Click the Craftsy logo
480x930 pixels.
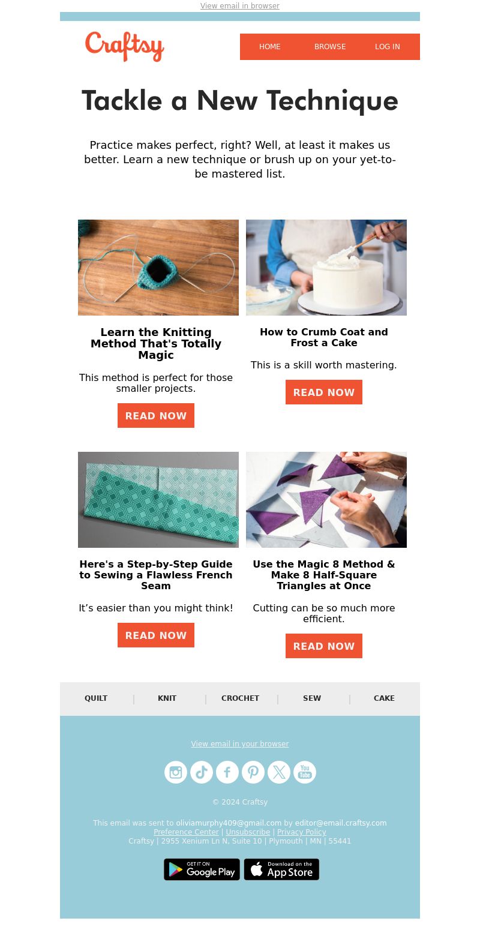125,46
